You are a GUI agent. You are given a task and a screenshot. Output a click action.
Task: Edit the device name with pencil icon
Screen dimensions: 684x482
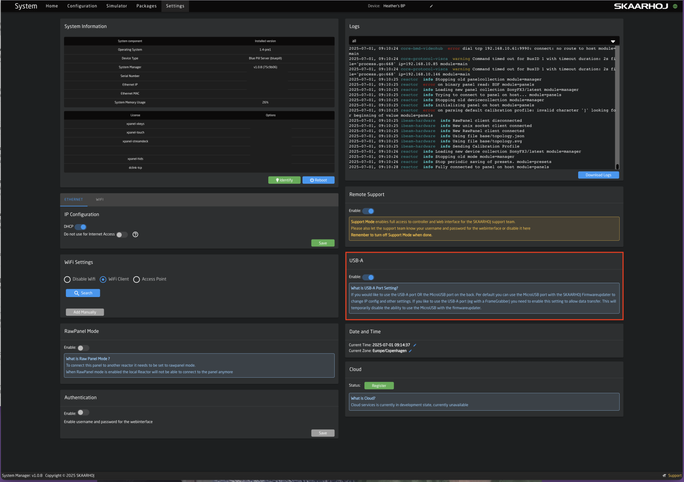point(431,6)
